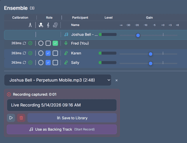Uncheck musician checkbox for Karen
Viewport: 187px width, 143px height.
tap(48, 53)
